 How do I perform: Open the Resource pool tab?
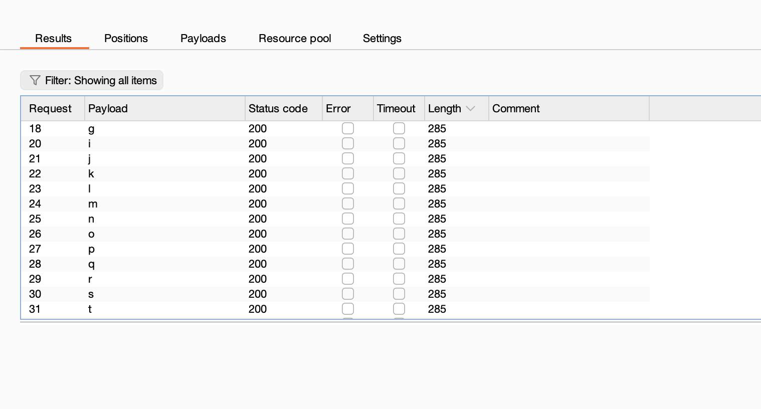295,39
